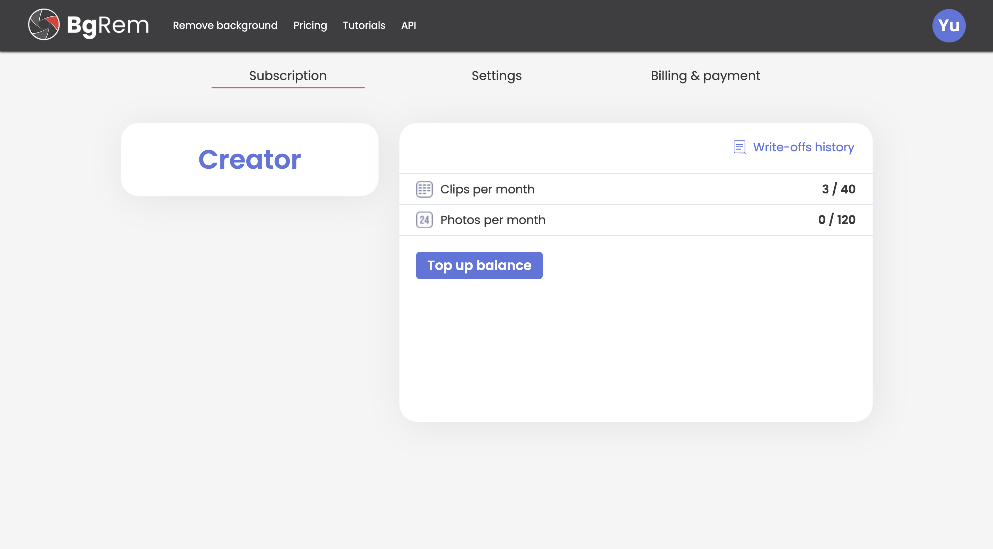Open the Yu user avatar menu

pos(948,25)
